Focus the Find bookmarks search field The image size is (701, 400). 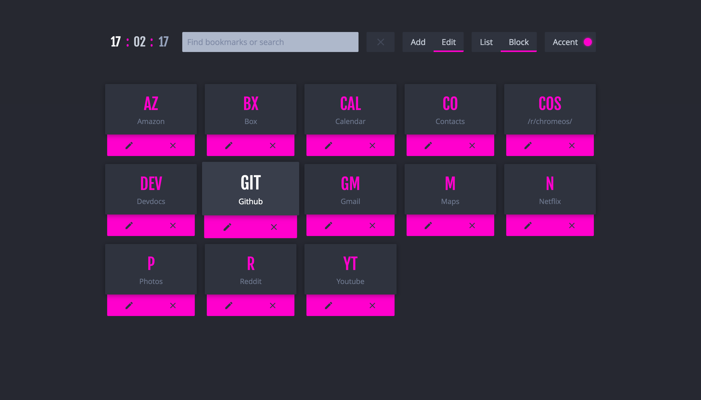270,42
